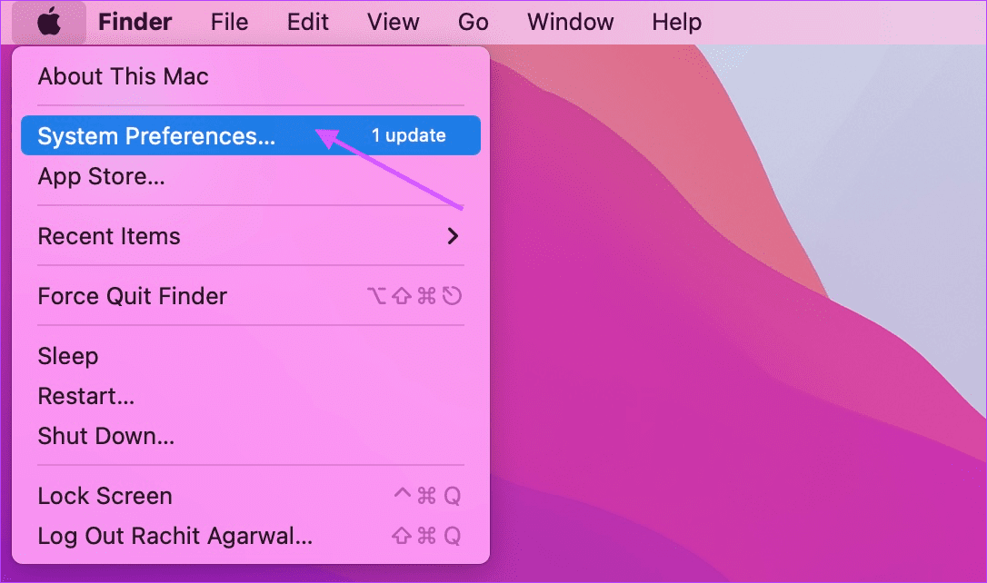Choose App Store menu entry
The image size is (987, 583).
[251, 176]
